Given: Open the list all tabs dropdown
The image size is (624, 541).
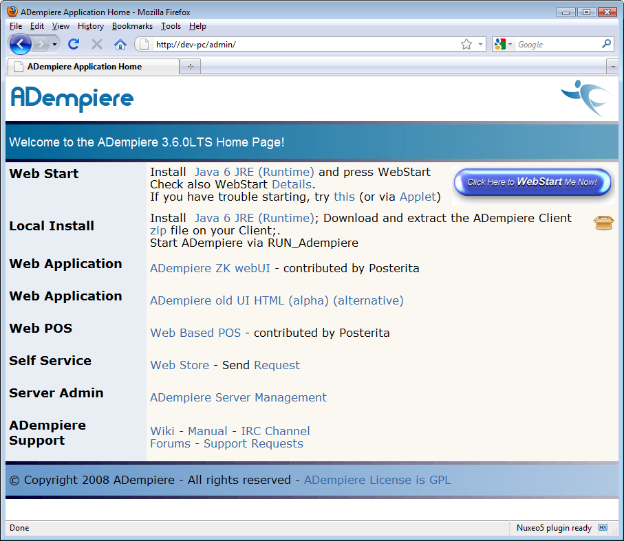Looking at the screenshot, I should 612,67.
